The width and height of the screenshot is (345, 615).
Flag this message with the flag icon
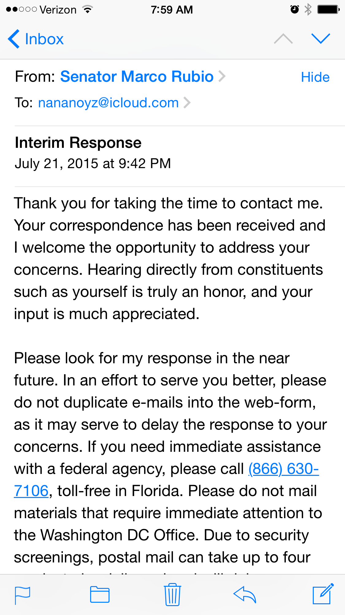coord(22,595)
